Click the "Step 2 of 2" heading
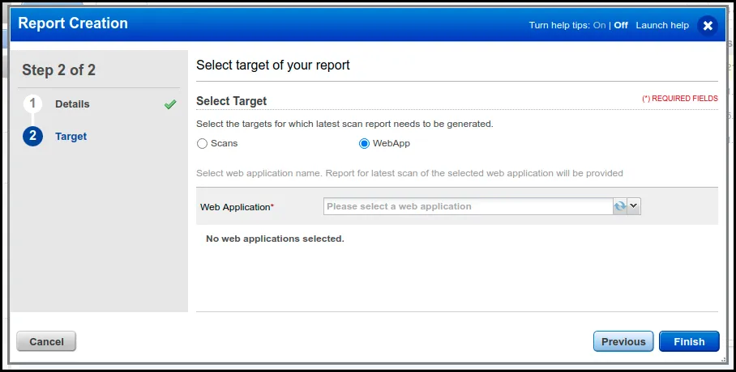The width and height of the screenshot is (736, 372). coord(58,70)
